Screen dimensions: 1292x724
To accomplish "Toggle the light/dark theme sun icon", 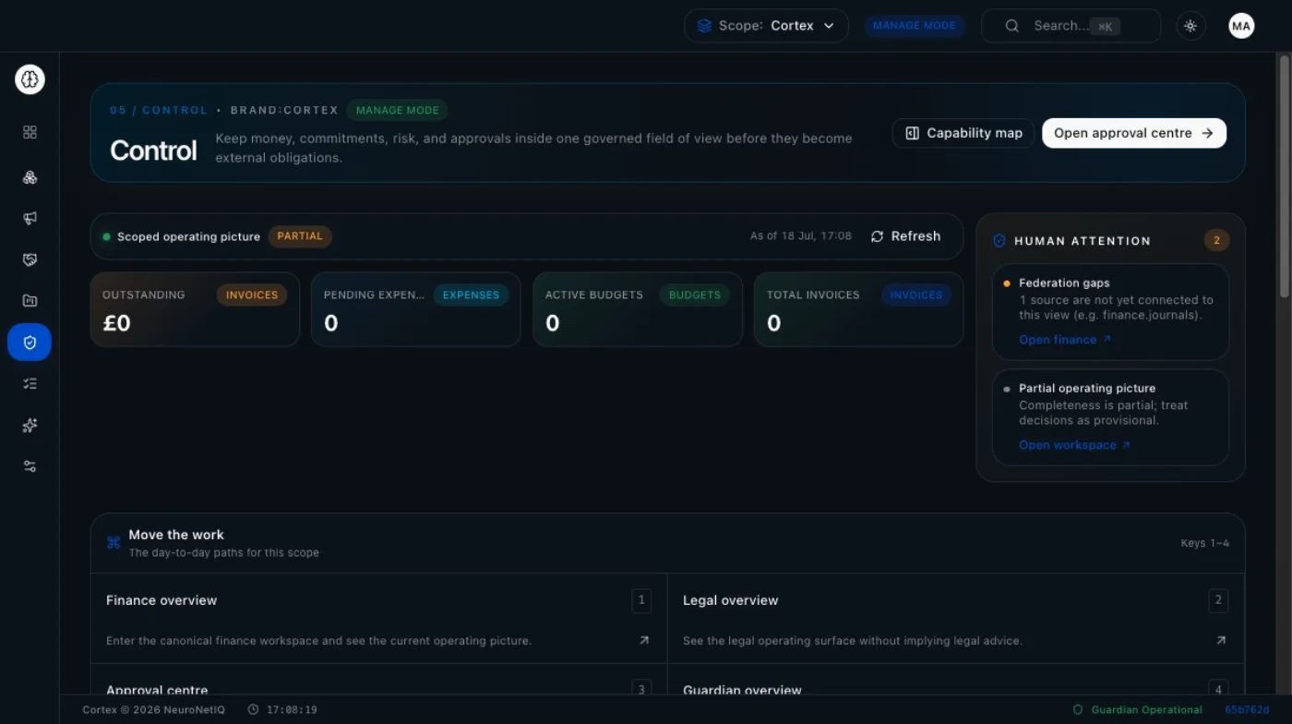I will [x=1190, y=26].
